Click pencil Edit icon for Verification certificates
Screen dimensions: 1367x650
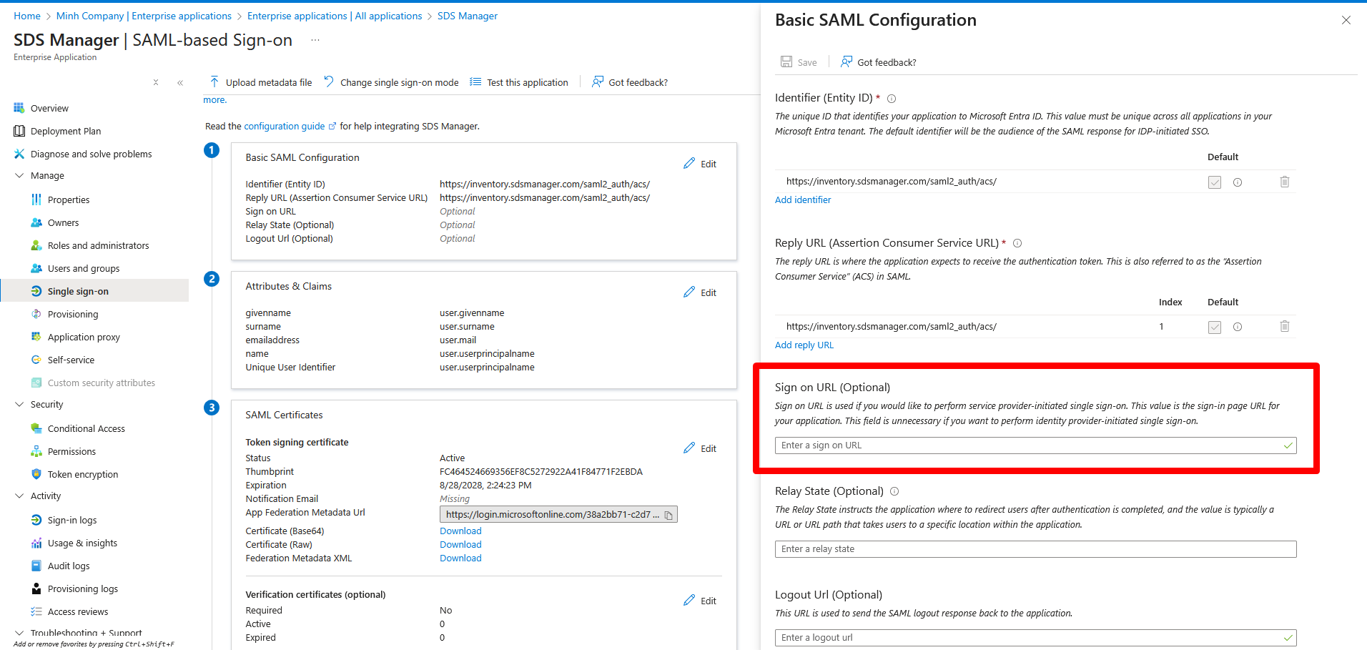(x=689, y=600)
